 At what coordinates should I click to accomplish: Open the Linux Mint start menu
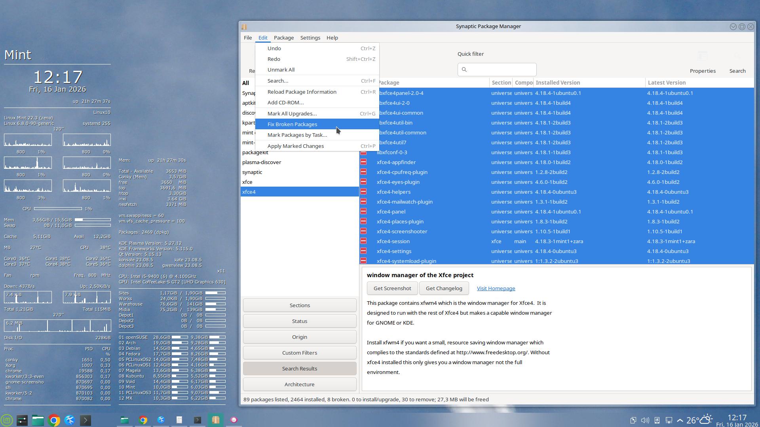(x=7, y=420)
